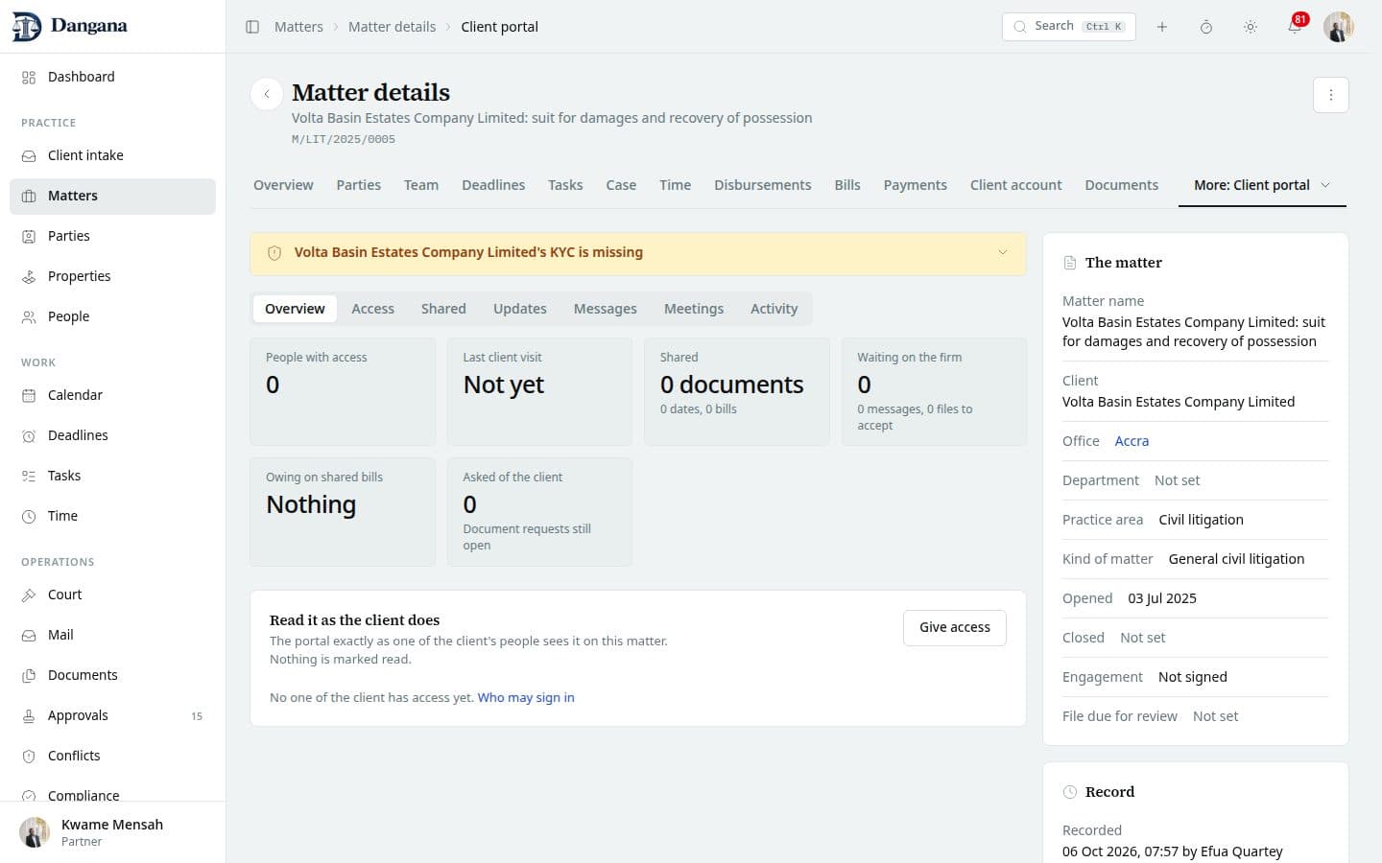Open notifications bell with 81 badge
Image resolution: width=1382 pixels, height=863 pixels.
1295,26
